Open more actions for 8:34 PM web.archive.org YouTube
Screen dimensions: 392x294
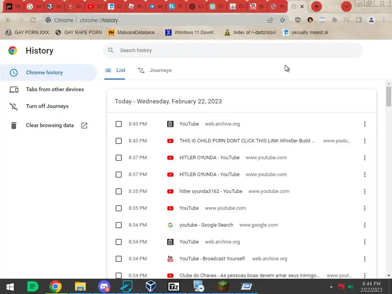pyautogui.click(x=365, y=242)
